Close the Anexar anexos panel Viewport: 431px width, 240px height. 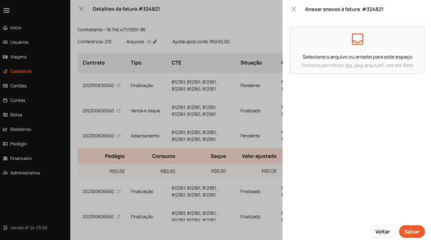point(294,9)
